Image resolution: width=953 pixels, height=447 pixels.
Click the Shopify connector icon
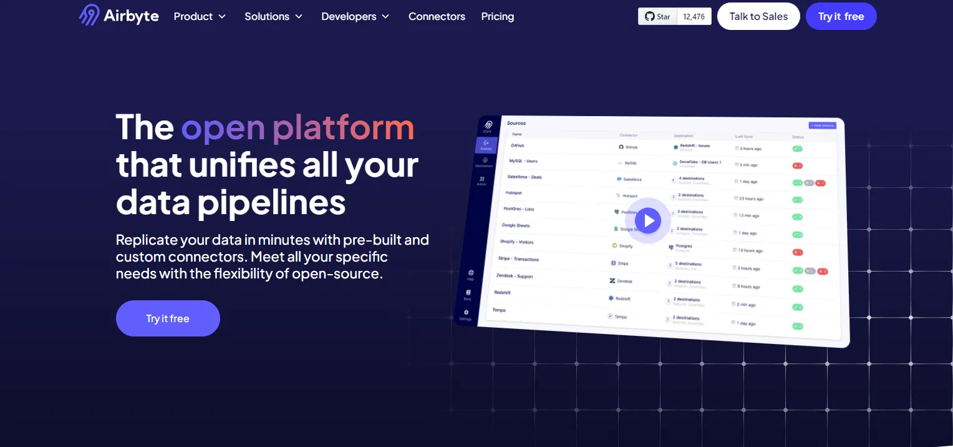614,246
